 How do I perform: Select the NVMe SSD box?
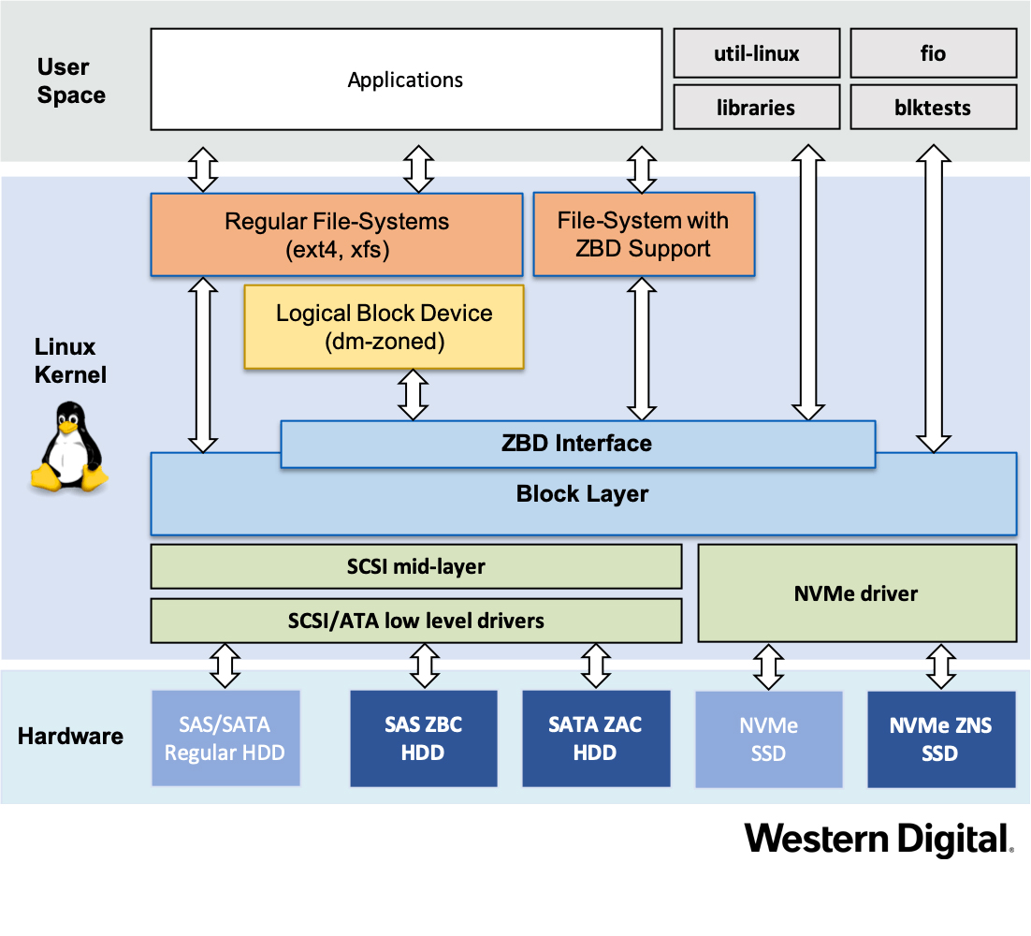click(769, 739)
